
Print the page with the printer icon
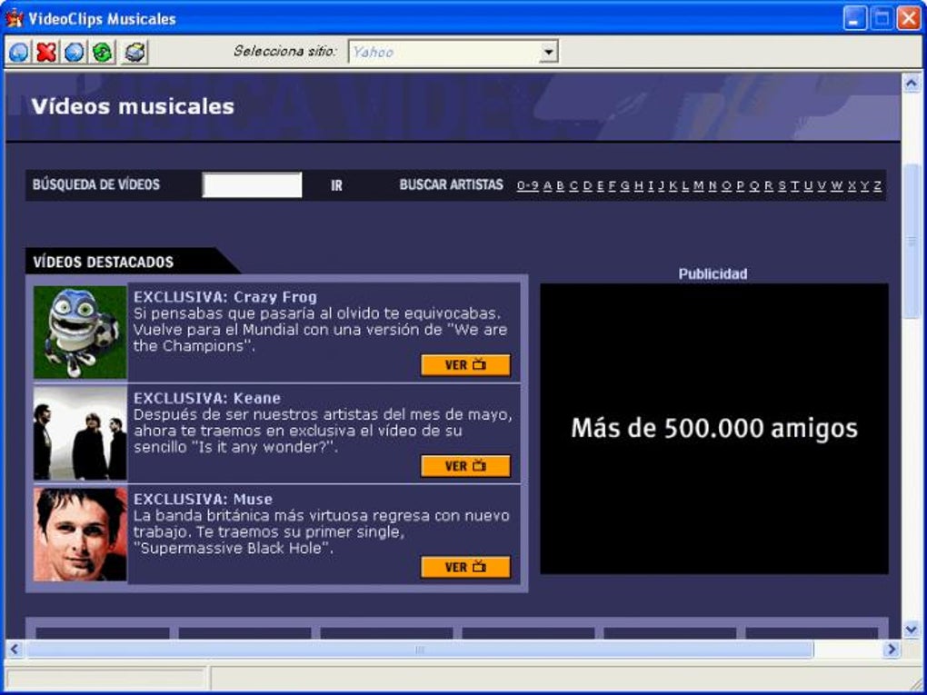134,53
